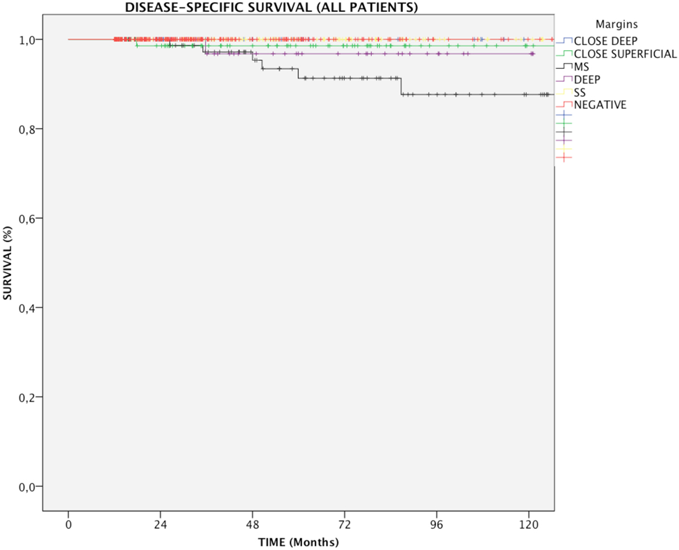This screenshot has height=550, width=679.
Task: Click the black MS line swatch
Action: (x=564, y=67)
